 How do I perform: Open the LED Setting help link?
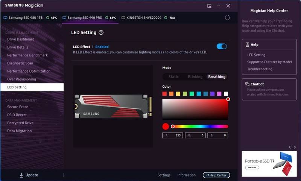pyautogui.click(x=256, y=55)
